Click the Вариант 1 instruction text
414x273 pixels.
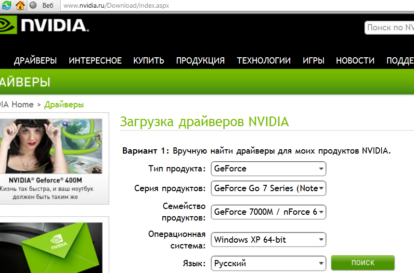click(x=257, y=151)
